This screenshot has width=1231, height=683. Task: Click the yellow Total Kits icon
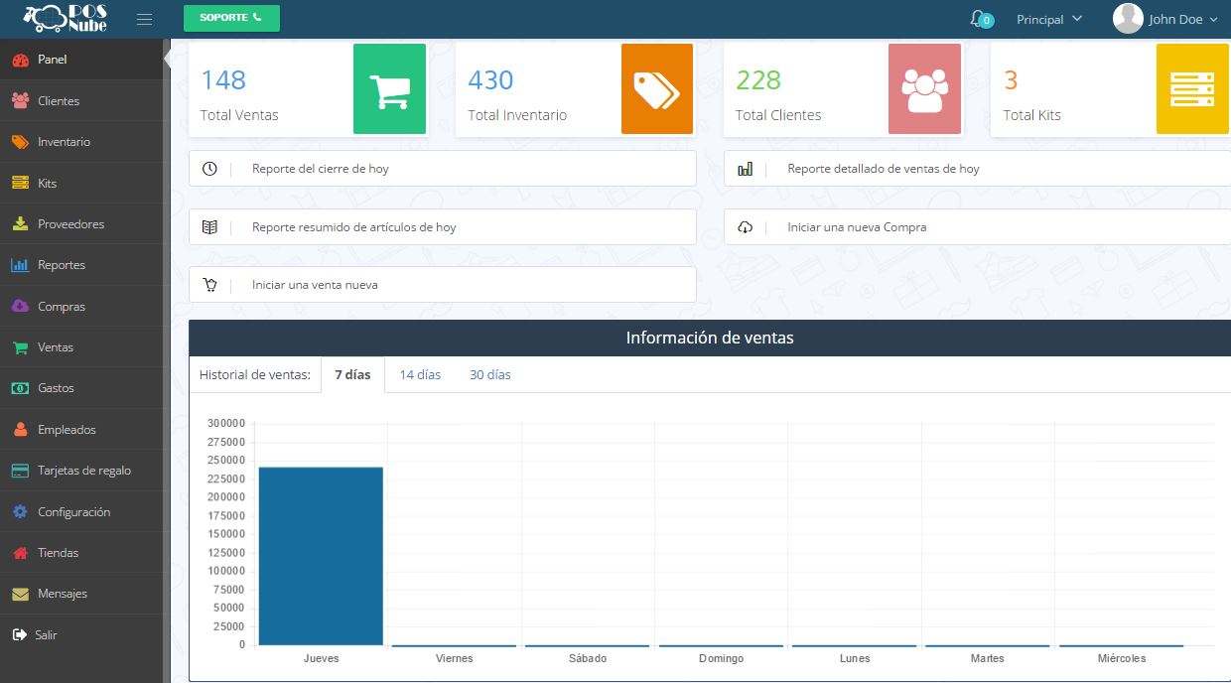(x=1192, y=89)
